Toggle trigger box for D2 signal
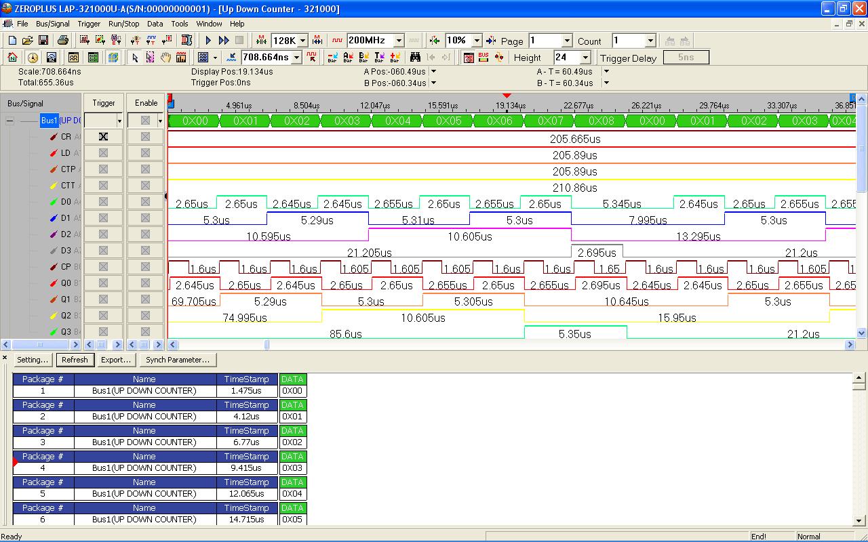Viewport: 868px width, 542px height. [x=103, y=234]
